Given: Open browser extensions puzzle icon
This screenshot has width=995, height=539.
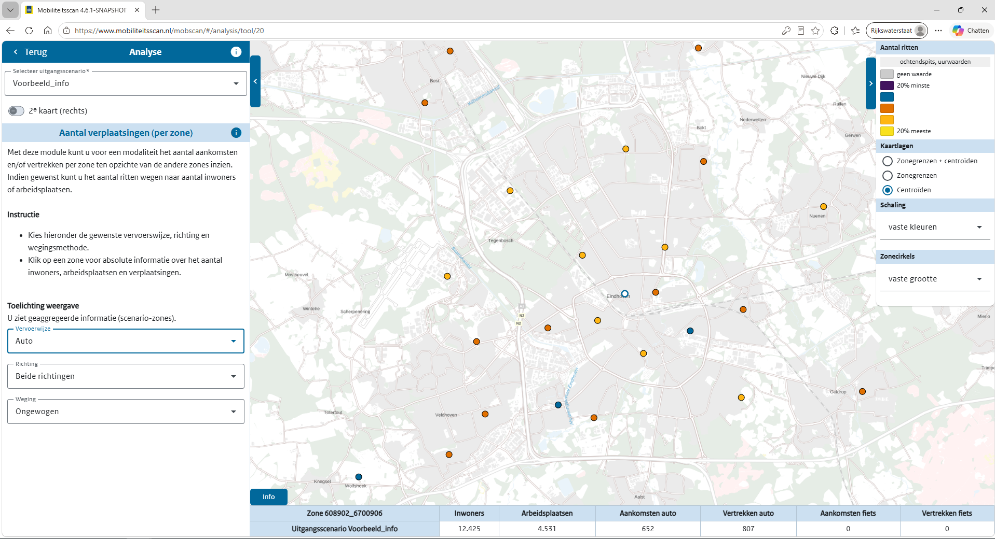Looking at the screenshot, I should pos(834,31).
